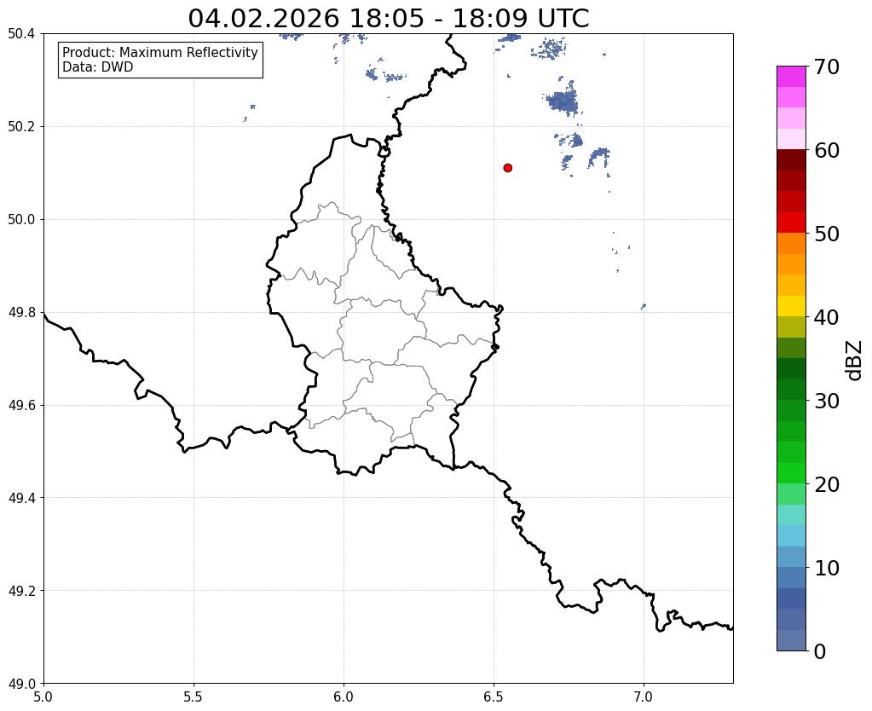Click the longitude axis label 6.5
The image size is (872, 711).
(494, 697)
